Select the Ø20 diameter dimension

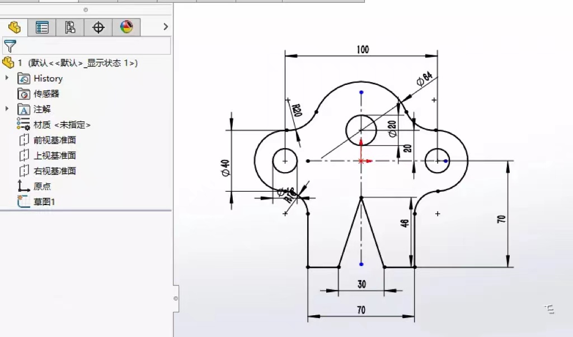[392, 129]
